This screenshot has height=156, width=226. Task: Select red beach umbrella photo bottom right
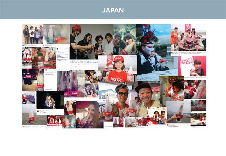[x=198, y=119]
